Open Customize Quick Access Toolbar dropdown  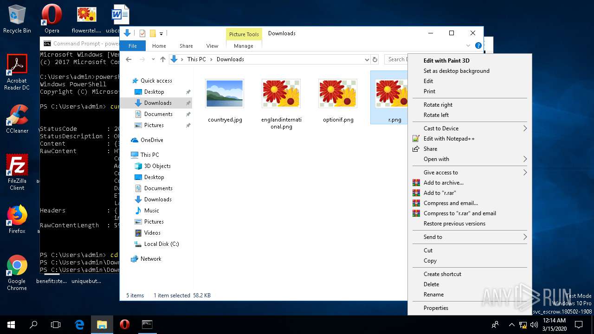pos(161,33)
